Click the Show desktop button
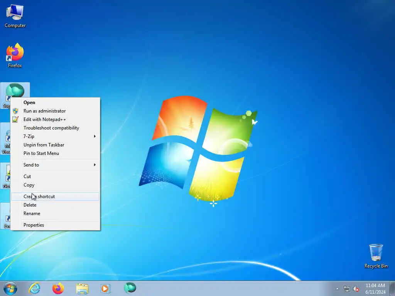395x296 pixels. pos(392,288)
